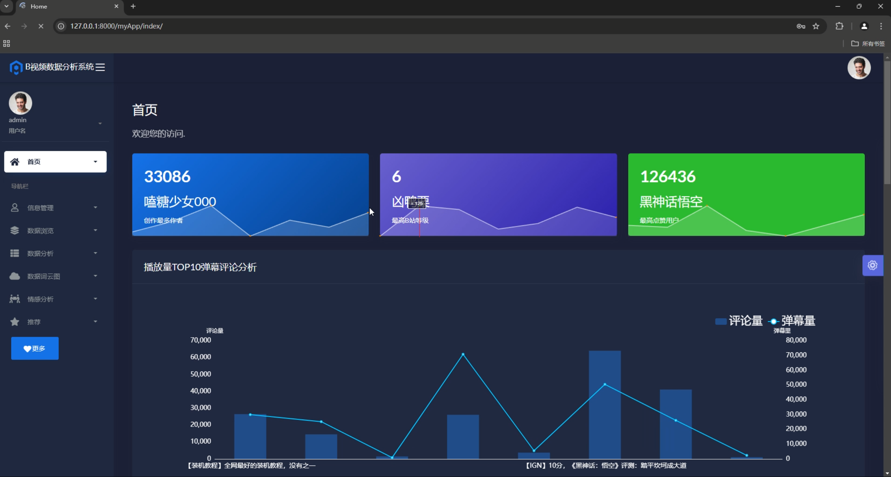891x477 pixels.
Task: Expand the admin user dropdown arrow
Action: (x=100, y=124)
